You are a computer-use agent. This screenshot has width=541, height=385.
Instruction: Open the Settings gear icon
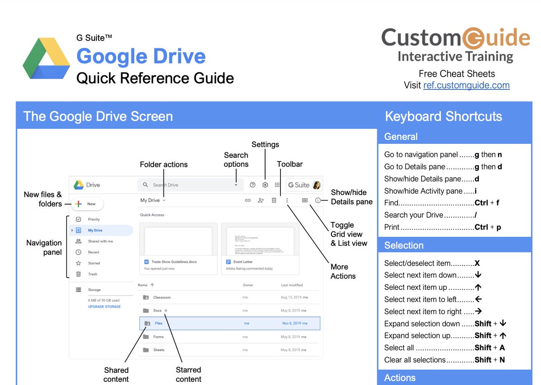265,185
